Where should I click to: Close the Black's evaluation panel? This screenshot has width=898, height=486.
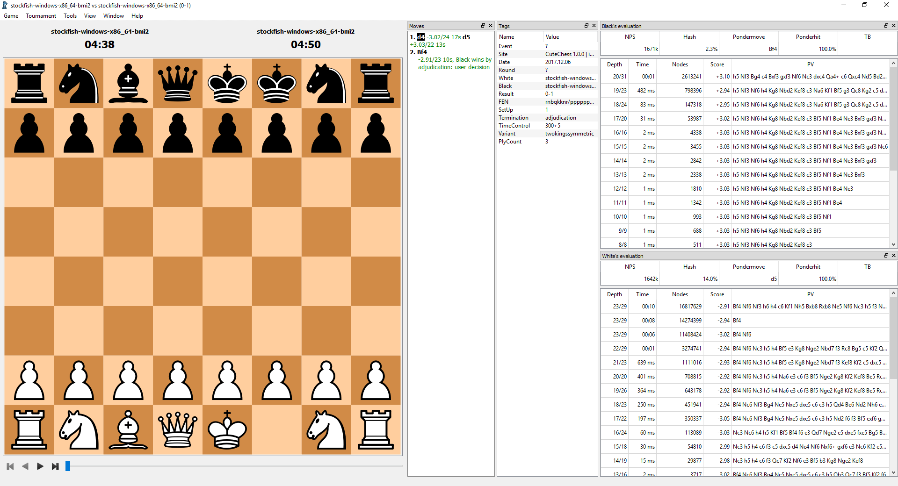tap(894, 26)
